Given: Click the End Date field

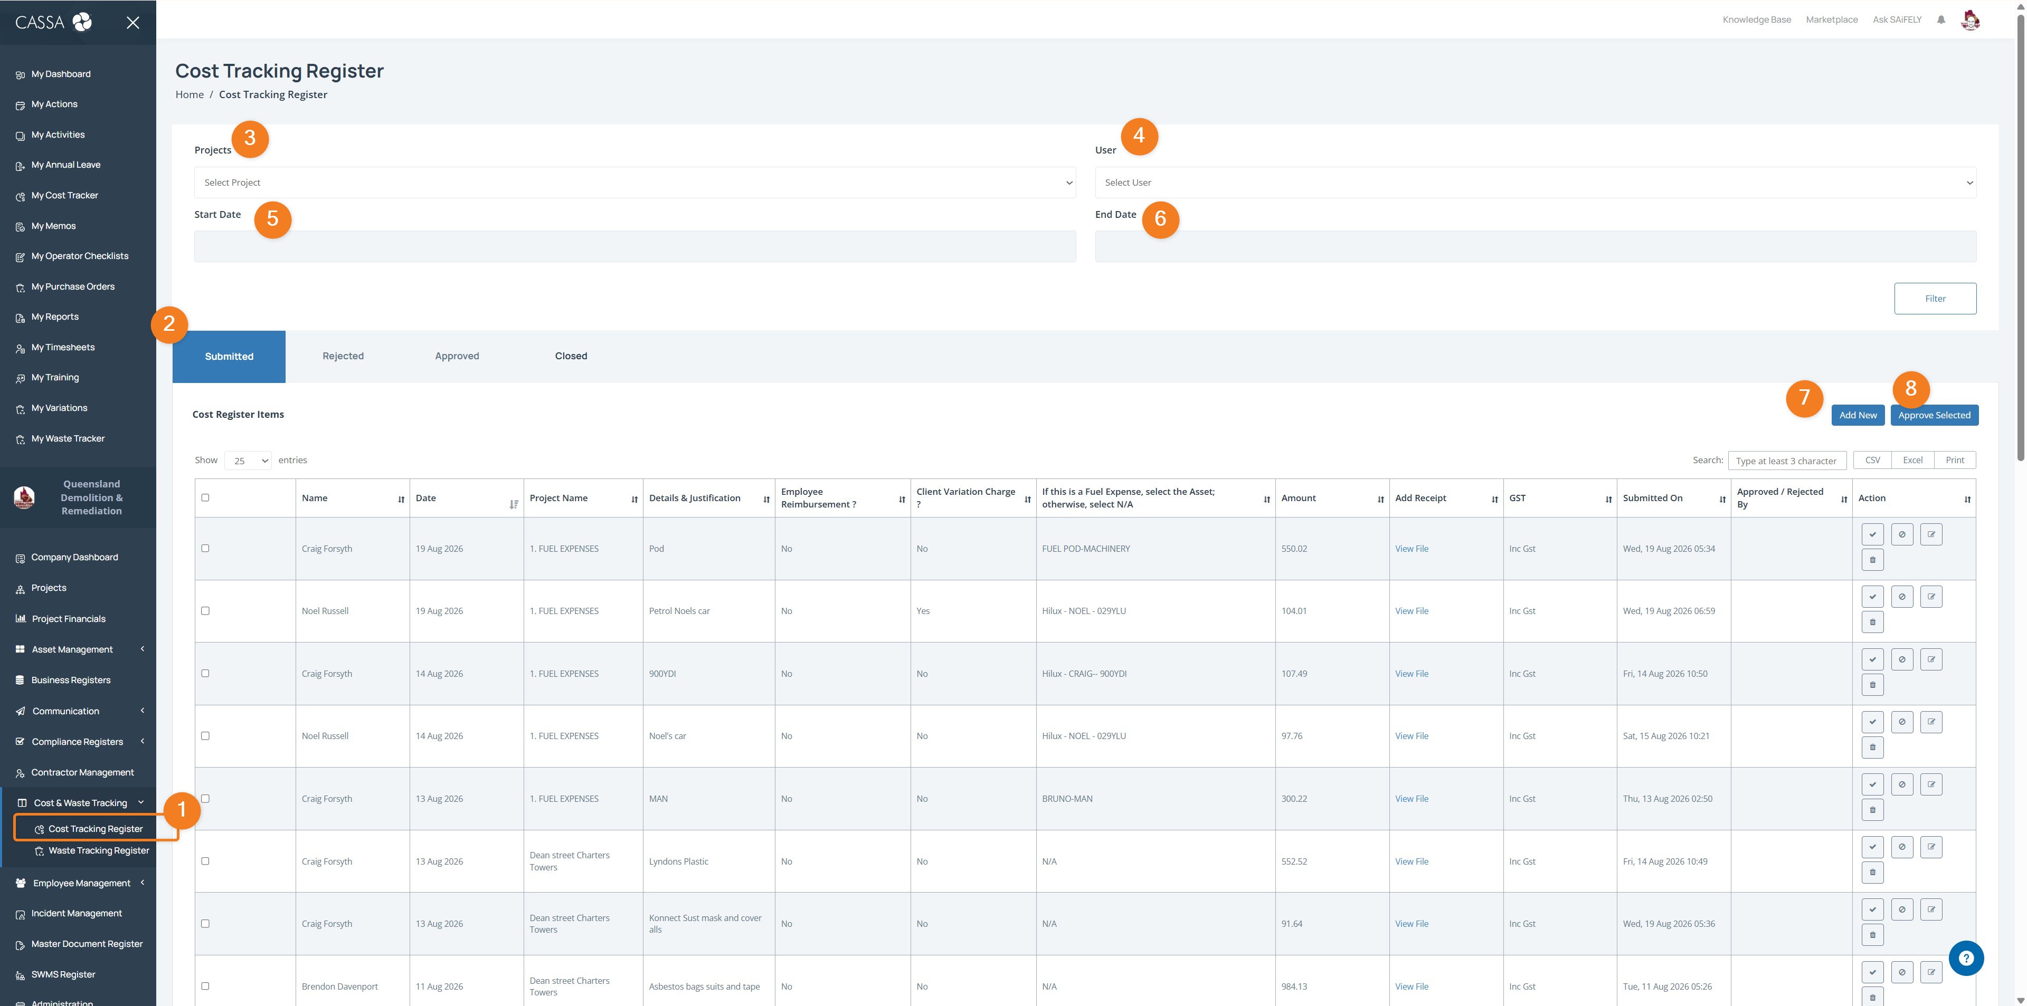Looking at the screenshot, I should pos(1535,246).
